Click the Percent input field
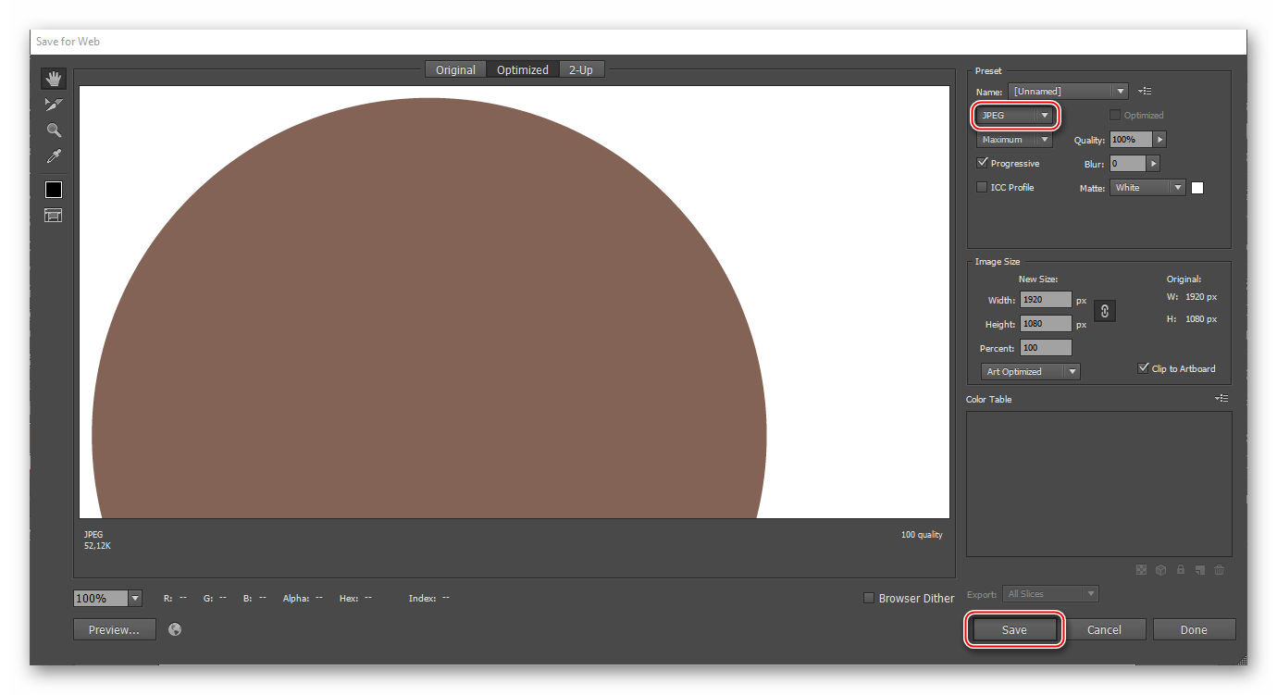Screen dimensions: 1277x695 pyautogui.click(x=1046, y=348)
